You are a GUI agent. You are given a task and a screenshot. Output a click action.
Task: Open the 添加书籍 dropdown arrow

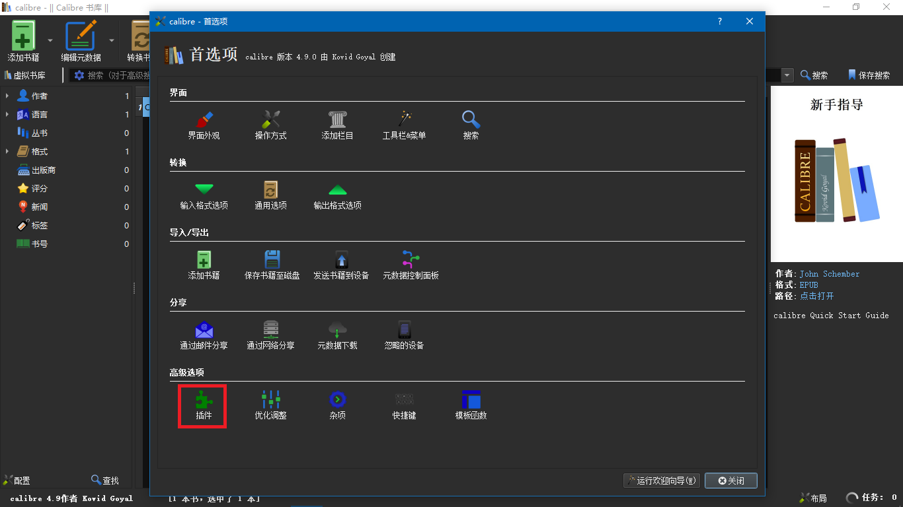tap(50, 40)
